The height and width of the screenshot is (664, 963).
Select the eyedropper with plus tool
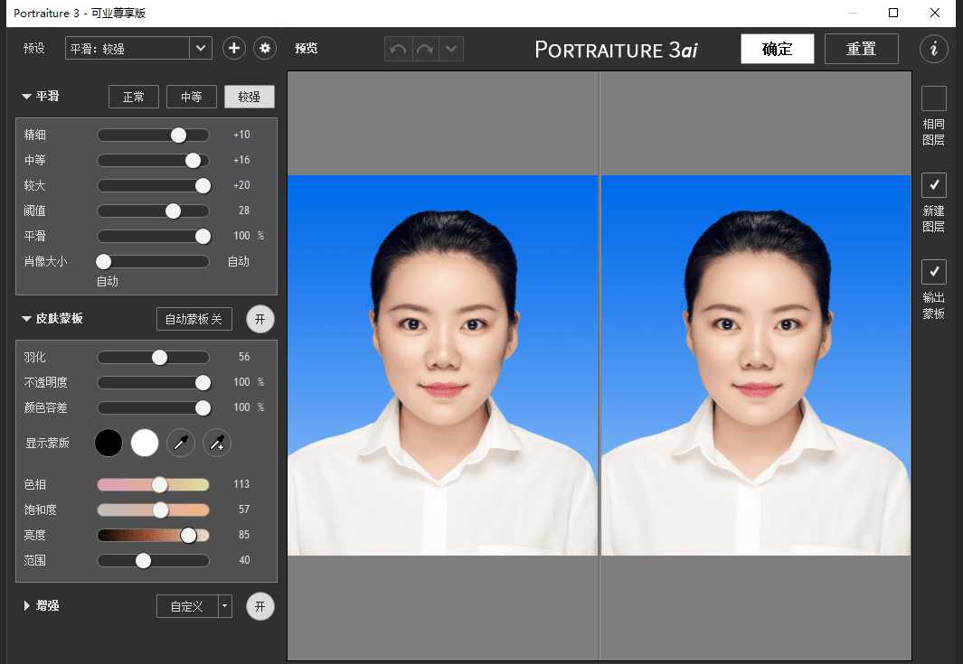coord(217,443)
